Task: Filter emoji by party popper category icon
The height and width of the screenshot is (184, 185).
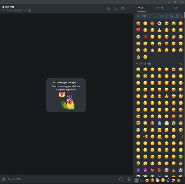Action: coord(177,16)
